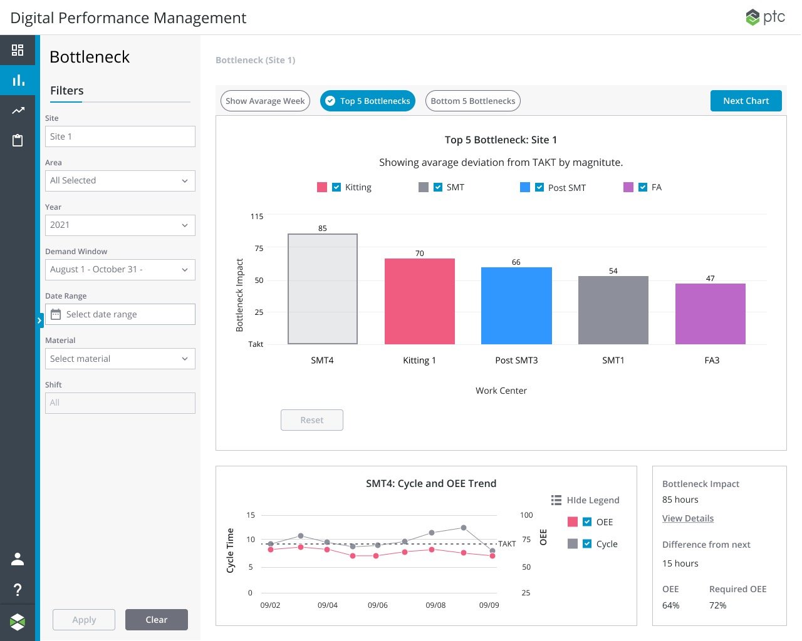Click the Bottleneck (Site 1) breadcrumb text
This screenshot has width=802, height=641.
256,60
